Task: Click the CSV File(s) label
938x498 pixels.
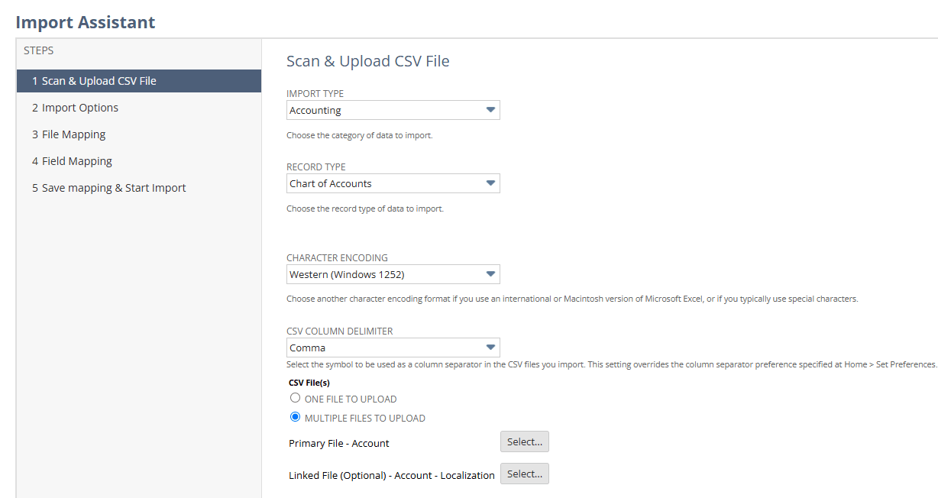Action: (x=309, y=382)
